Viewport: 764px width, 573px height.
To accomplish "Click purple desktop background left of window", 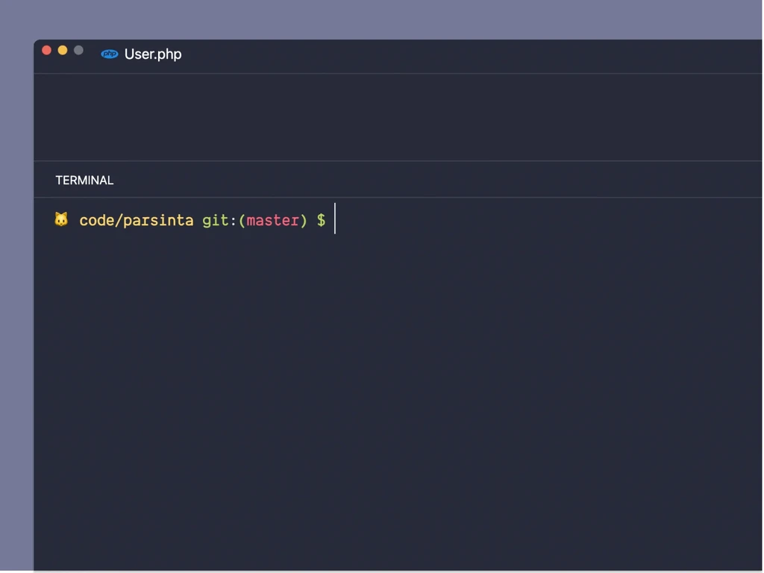I will 16,302.
